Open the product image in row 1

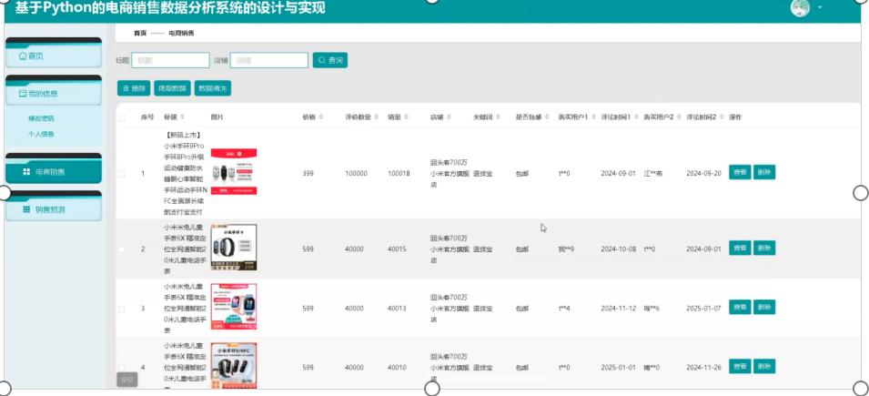point(233,171)
